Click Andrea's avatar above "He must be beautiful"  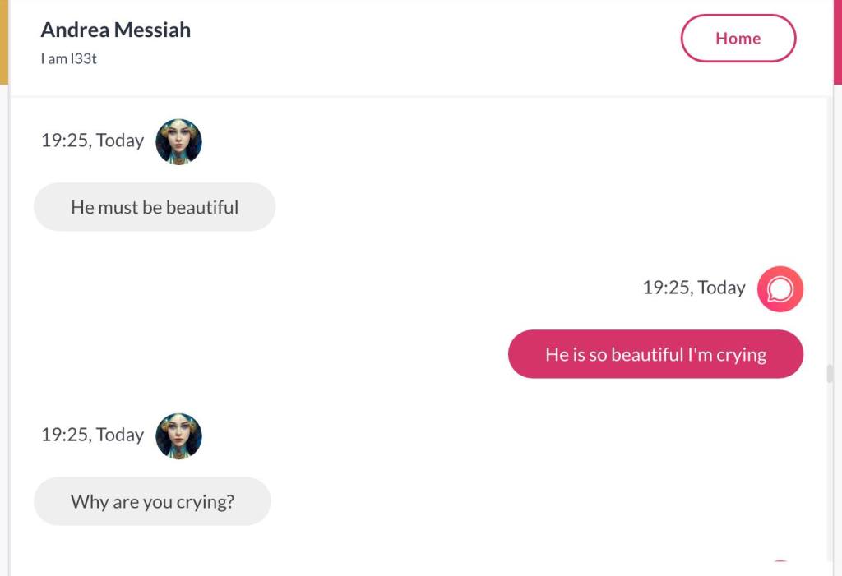(178, 141)
